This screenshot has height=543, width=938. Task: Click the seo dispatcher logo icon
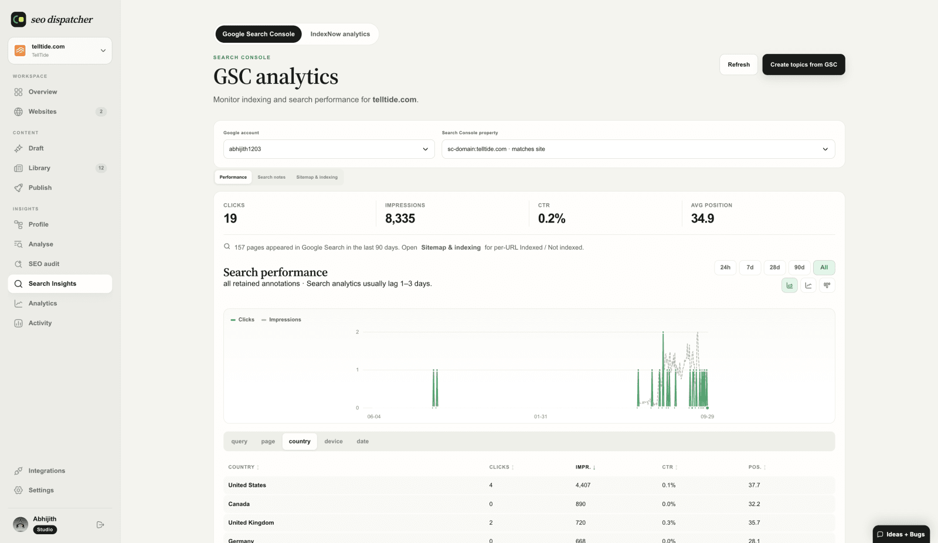[18, 19]
